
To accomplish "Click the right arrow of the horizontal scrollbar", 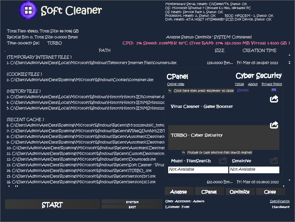I will [x=284, y=186].
